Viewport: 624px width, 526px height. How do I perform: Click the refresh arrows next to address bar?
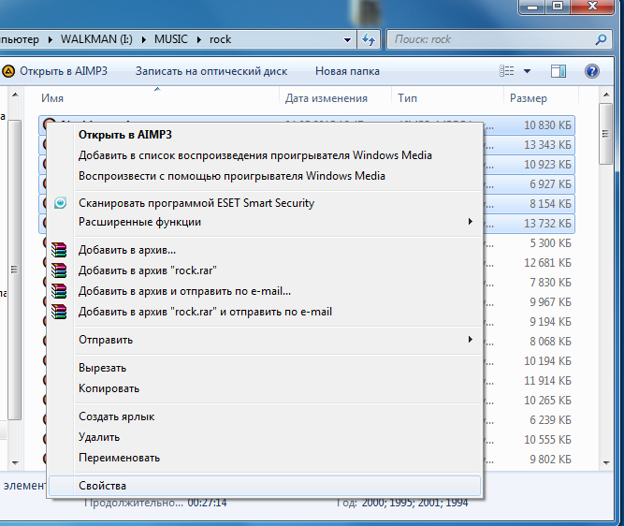(x=369, y=39)
